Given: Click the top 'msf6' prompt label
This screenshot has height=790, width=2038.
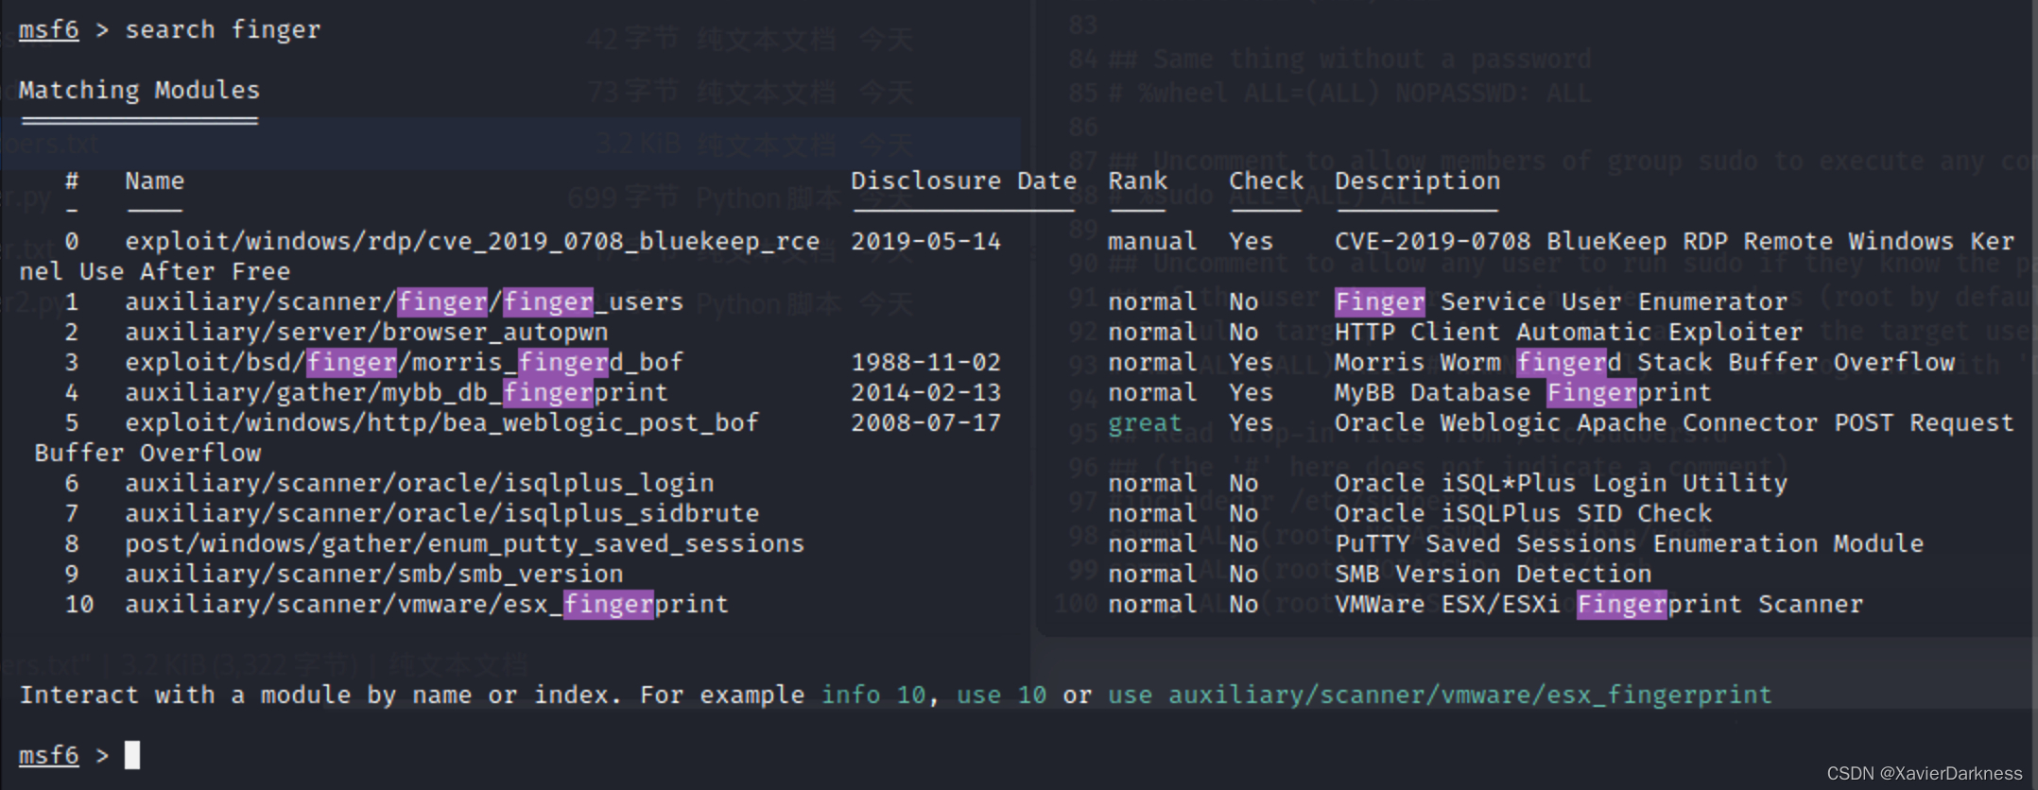Looking at the screenshot, I should pos(48,30).
